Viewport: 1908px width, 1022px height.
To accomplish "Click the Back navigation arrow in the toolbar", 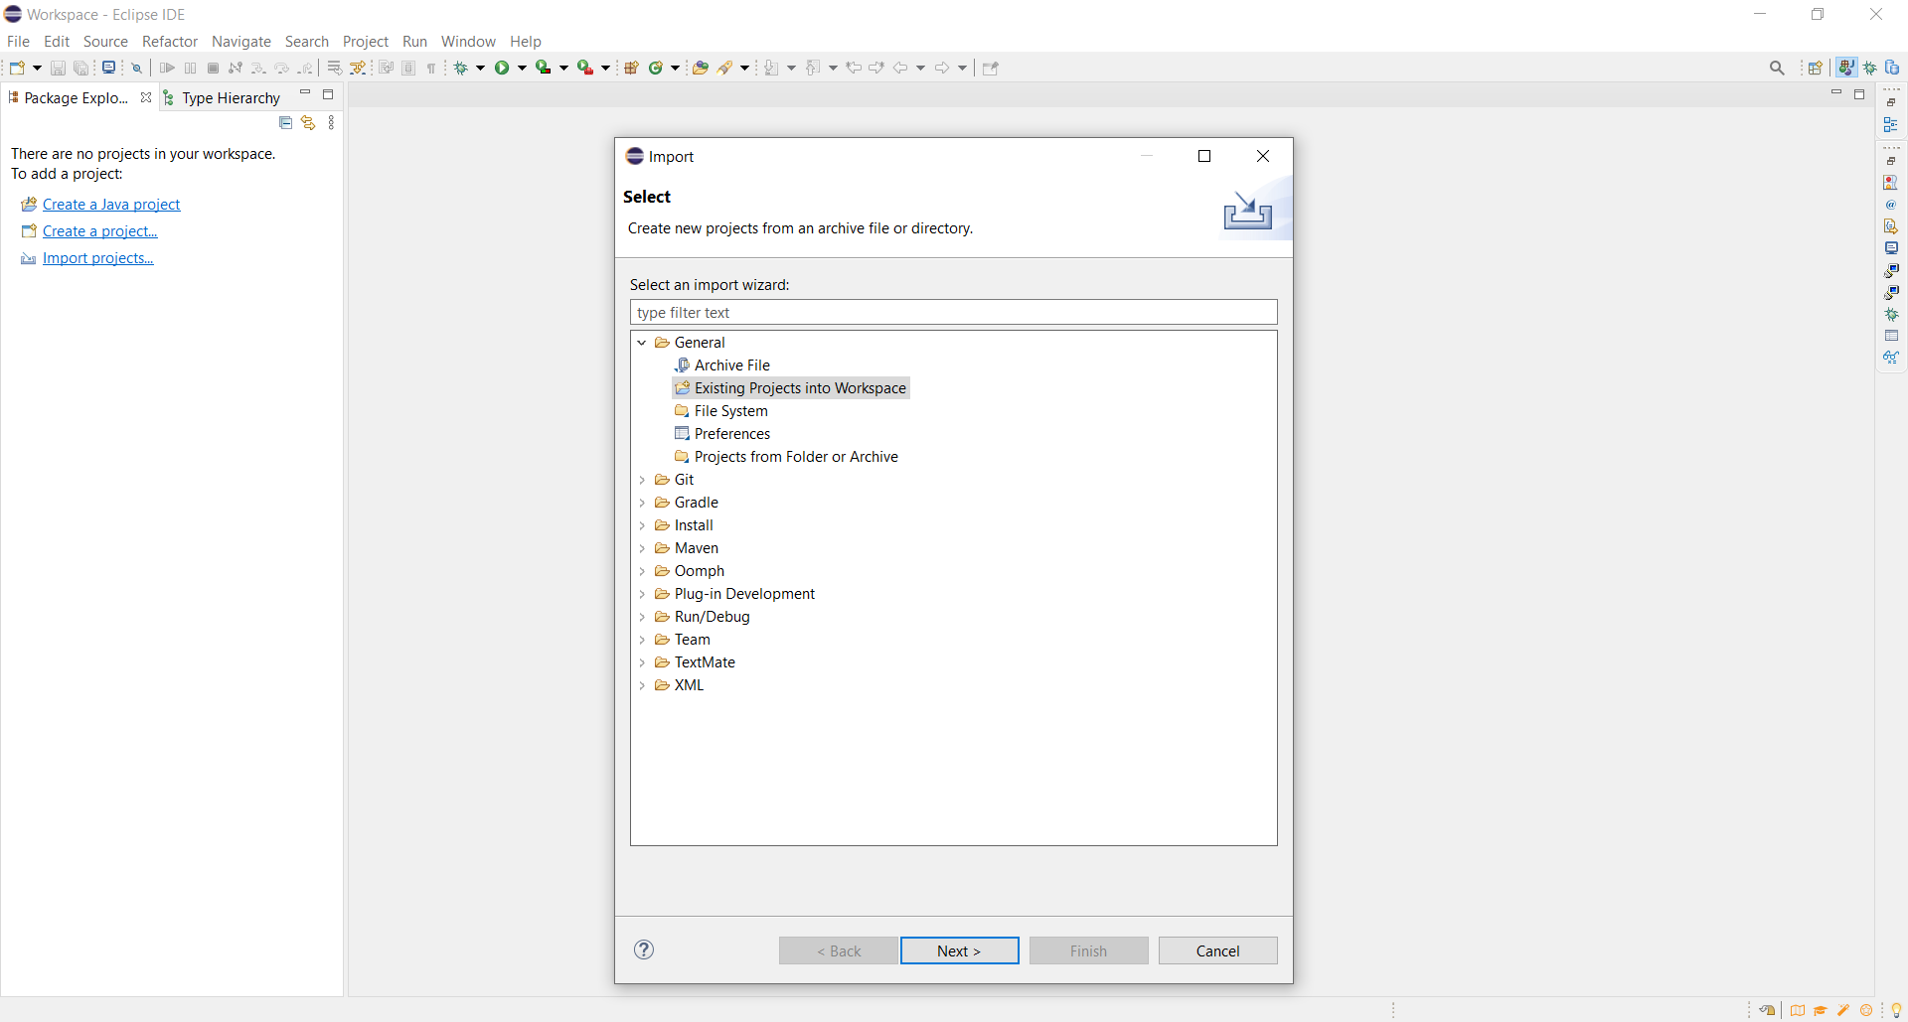I will (900, 68).
